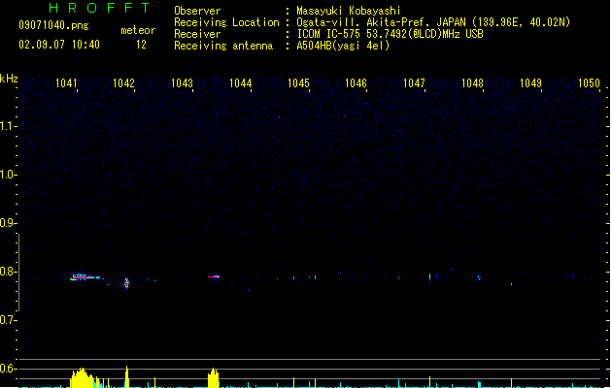Click the Receiving antenna label
Image resolution: width=611 pixels, height=388 pixels.
223,46
